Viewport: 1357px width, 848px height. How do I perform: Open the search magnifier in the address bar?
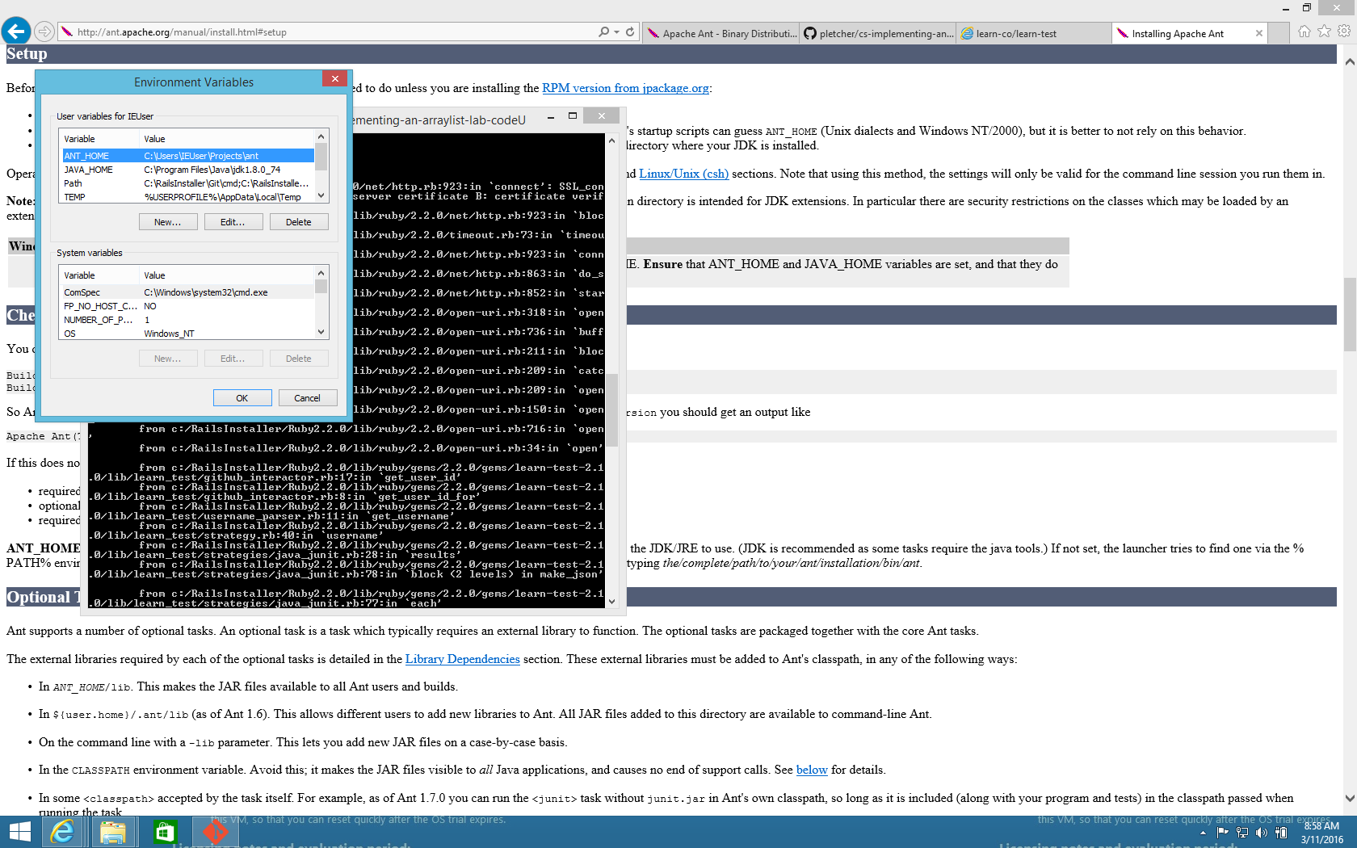[x=603, y=32]
